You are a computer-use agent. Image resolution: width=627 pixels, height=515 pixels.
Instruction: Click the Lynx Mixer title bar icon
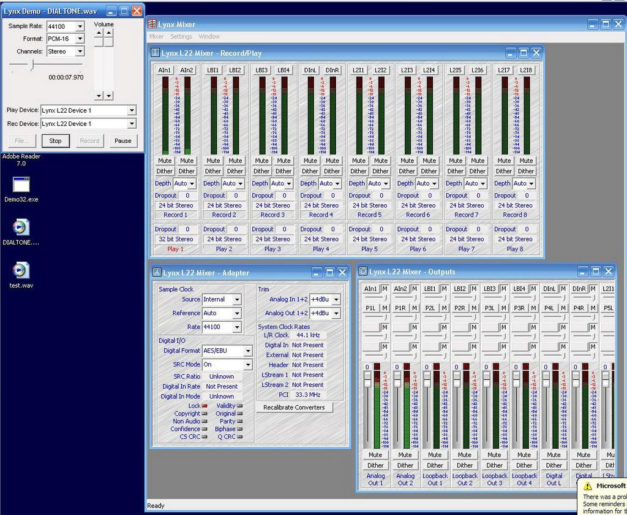pos(152,24)
